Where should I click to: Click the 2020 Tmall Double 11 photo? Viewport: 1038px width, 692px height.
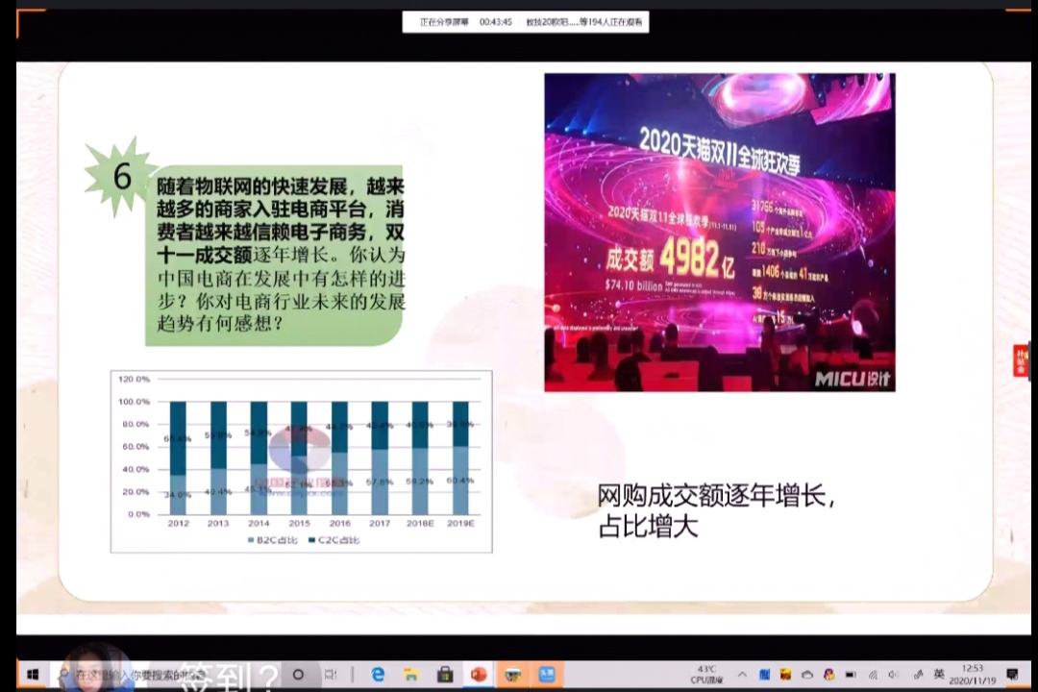719,232
